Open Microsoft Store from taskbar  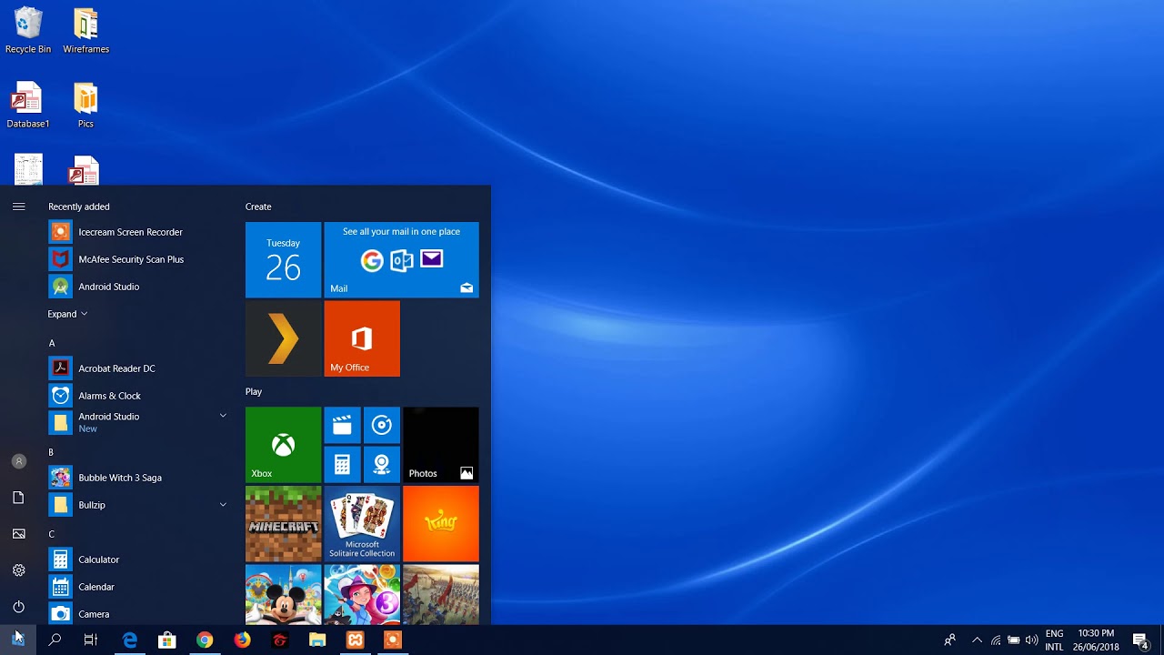pos(167,640)
